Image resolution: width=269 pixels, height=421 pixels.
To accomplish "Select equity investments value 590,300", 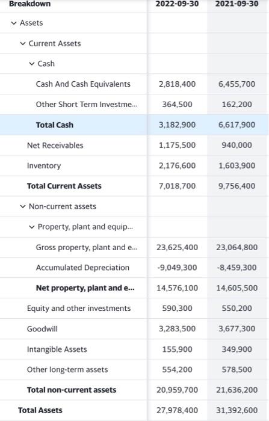I will tap(177, 309).
